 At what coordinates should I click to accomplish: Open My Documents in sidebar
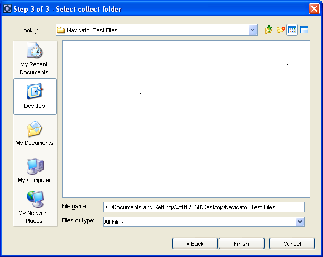click(x=35, y=133)
